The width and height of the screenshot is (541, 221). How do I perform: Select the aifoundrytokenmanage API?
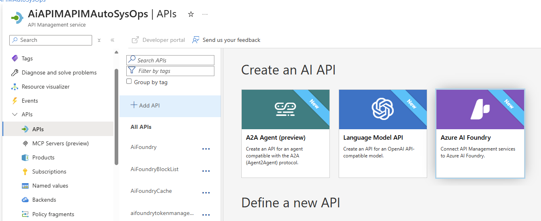click(x=162, y=213)
